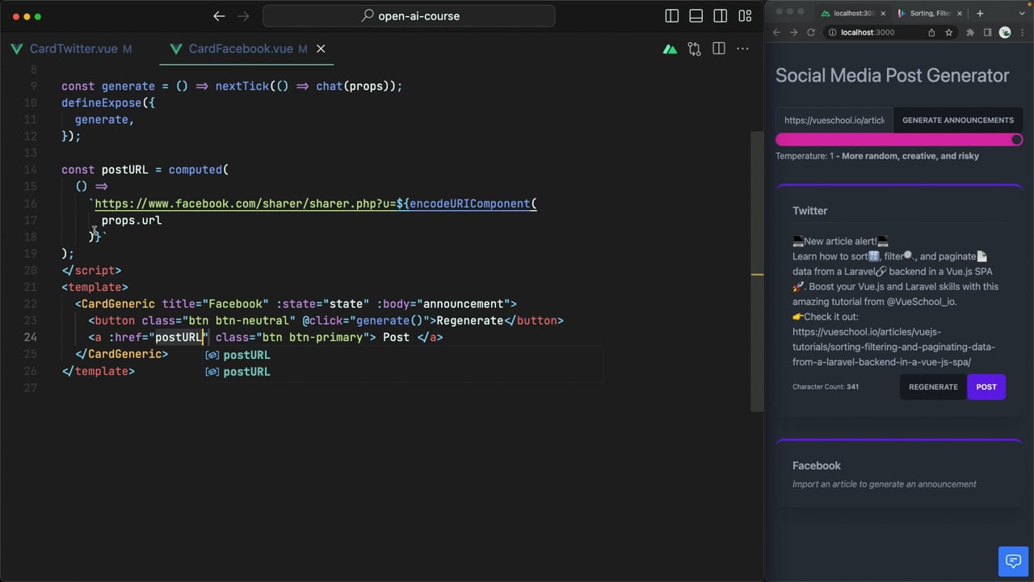1034x582 pixels.
Task: Open the browser profile avatar
Action: click(x=1005, y=32)
